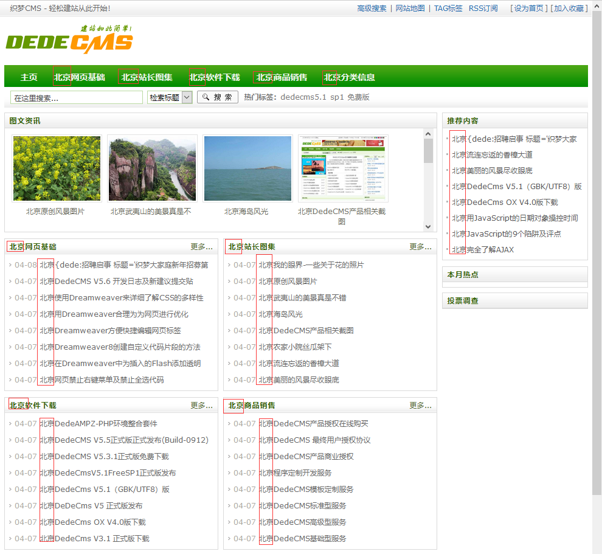Open 北京分类信息 navigation tab

pyautogui.click(x=349, y=77)
